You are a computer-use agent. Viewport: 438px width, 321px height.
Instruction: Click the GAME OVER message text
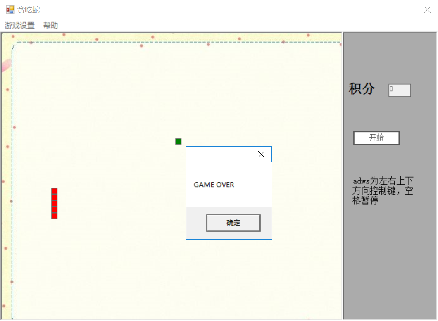click(x=214, y=185)
